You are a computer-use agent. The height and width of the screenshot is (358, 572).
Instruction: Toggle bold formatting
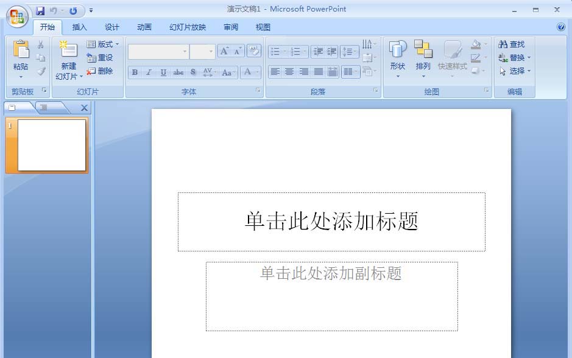pos(135,72)
